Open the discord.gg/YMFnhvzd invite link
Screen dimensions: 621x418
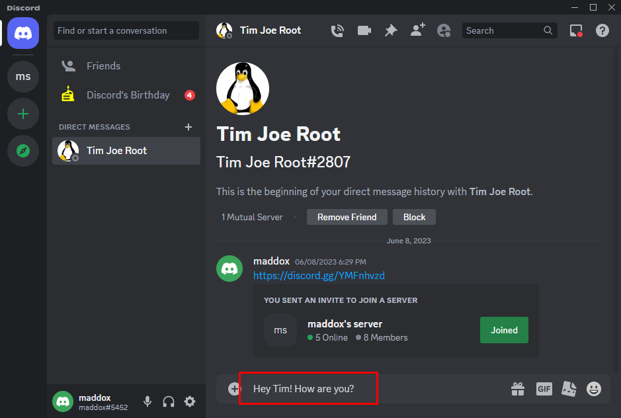point(319,275)
